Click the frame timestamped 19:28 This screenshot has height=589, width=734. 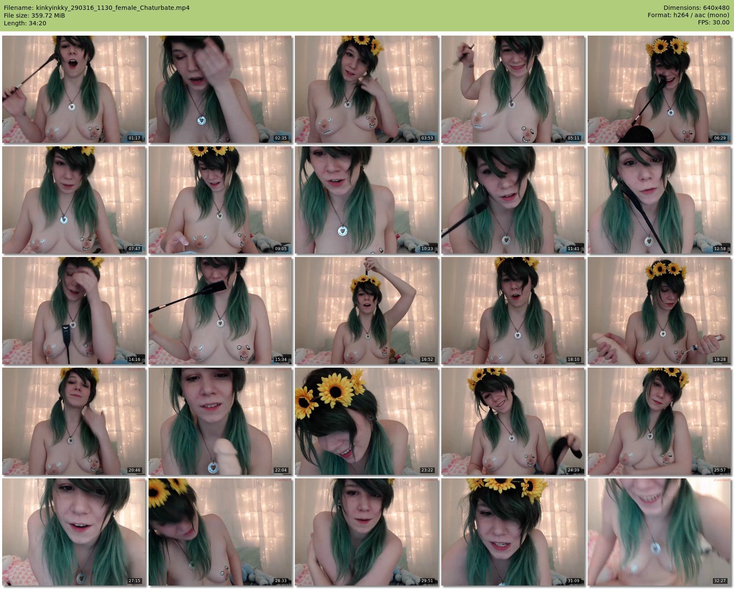point(659,311)
